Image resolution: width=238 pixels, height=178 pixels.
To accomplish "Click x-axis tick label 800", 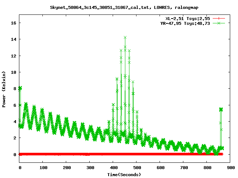I will [208, 168].
